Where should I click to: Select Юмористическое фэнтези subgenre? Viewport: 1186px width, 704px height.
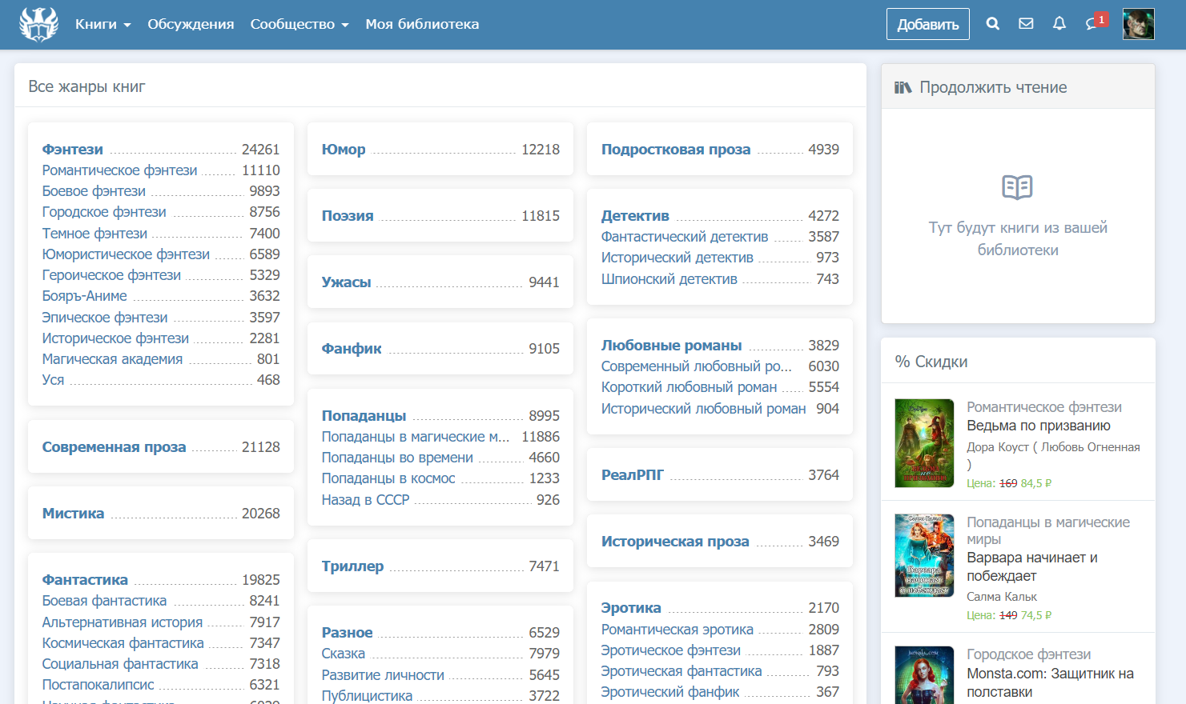point(126,254)
